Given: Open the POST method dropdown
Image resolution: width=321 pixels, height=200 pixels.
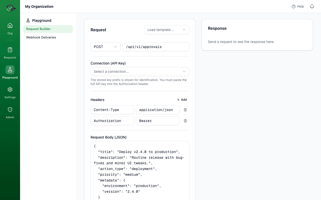Looking at the screenshot, I should (x=105, y=47).
